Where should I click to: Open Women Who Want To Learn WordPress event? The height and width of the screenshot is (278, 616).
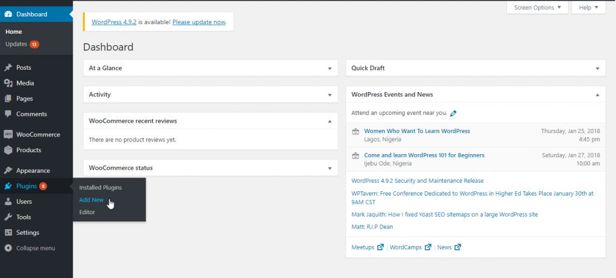(x=417, y=131)
